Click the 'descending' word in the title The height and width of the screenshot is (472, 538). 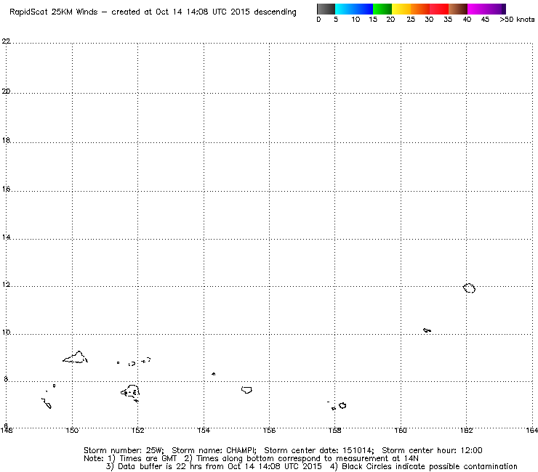(x=275, y=12)
